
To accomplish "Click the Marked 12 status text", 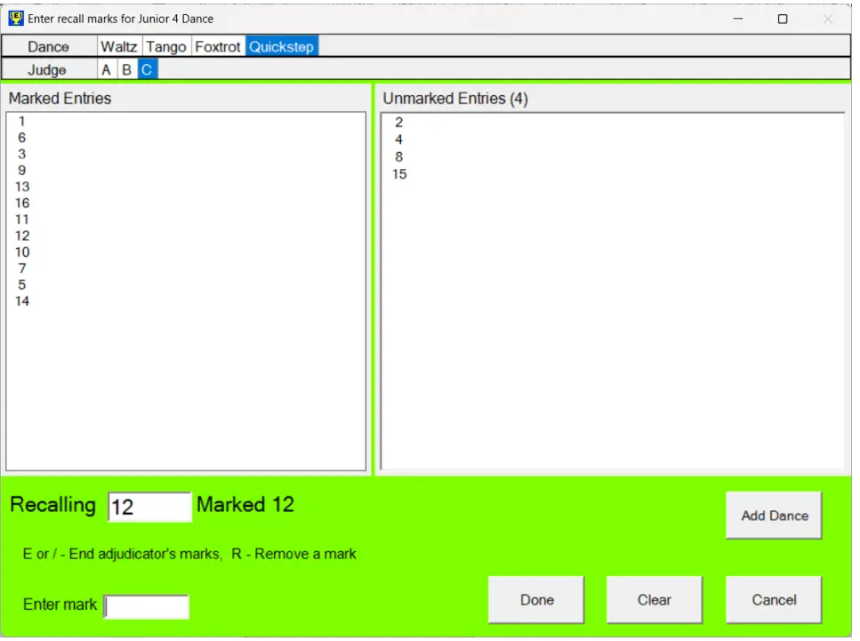I will pos(245,504).
